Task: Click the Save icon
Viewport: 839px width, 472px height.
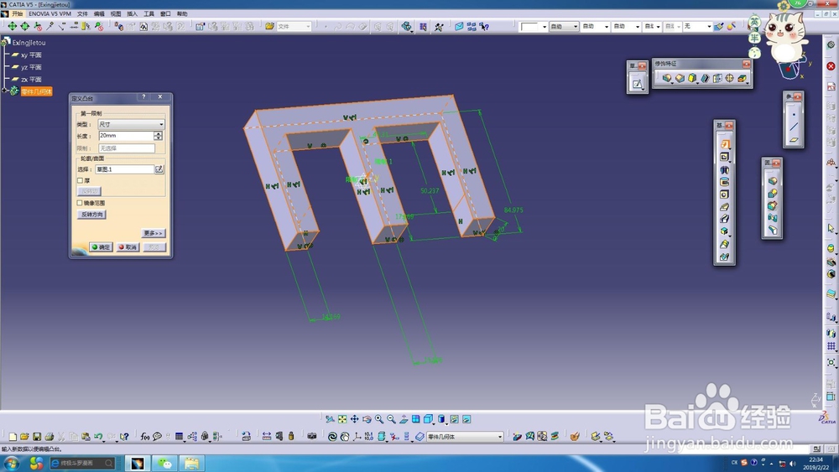Action: point(37,437)
